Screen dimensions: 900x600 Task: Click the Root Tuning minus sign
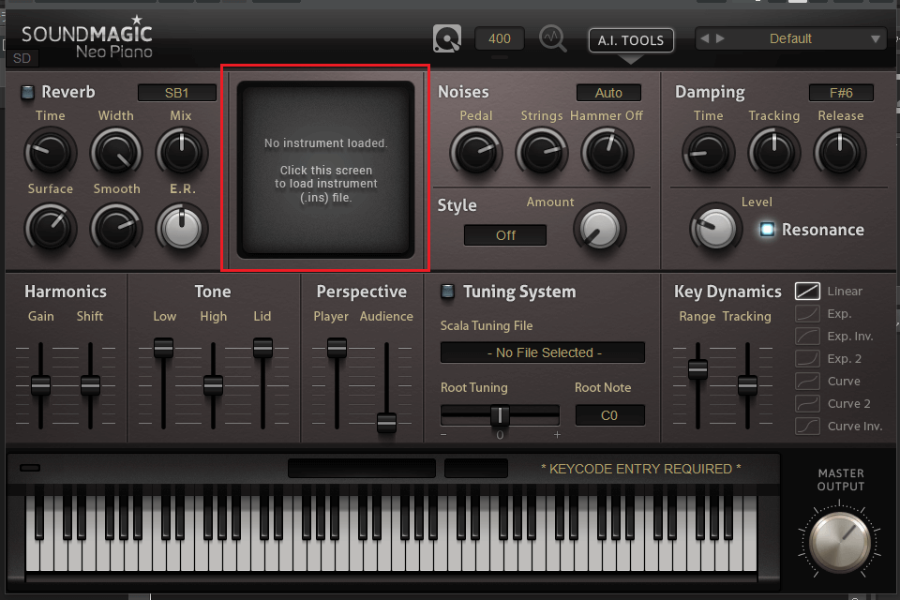pyautogui.click(x=443, y=435)
